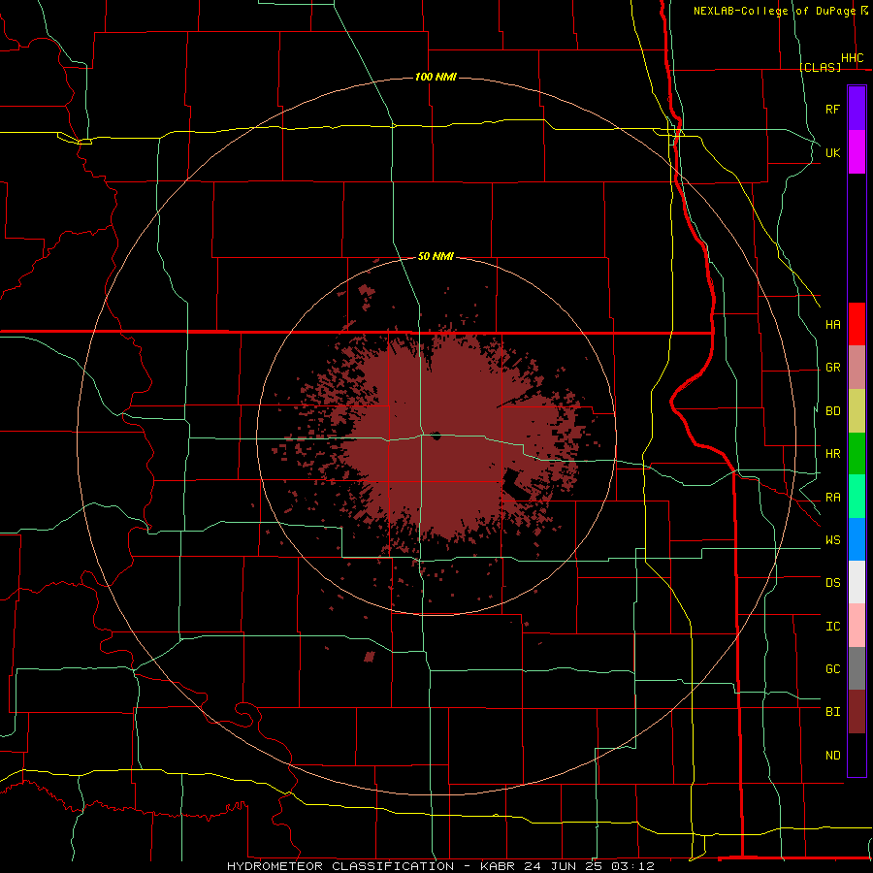The height and width of the screenshot is (873, 873).
Task: Click the 'ND' legend label
Action: click(x=833, y=756)
